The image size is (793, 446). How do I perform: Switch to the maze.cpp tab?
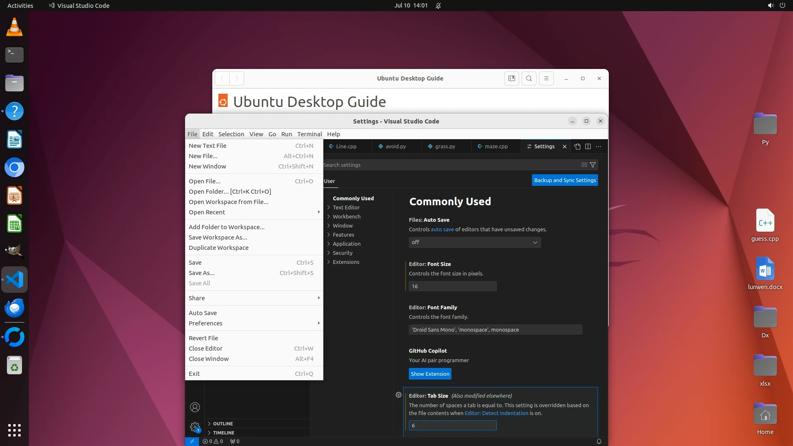tap(496, 147)
